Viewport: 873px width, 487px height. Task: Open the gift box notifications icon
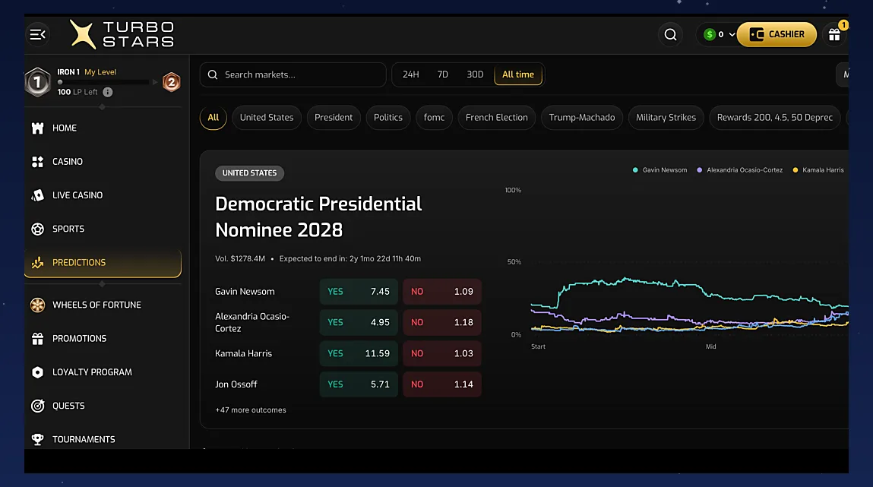click(x=834, y=34)
